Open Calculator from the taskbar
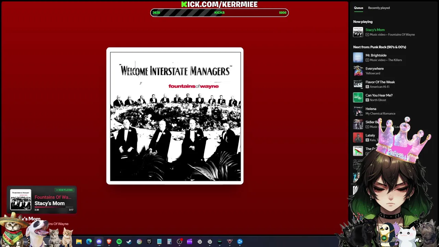 pos(169,242)
